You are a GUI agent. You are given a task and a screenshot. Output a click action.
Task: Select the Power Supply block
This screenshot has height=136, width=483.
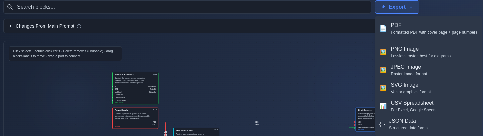(135, 118)
